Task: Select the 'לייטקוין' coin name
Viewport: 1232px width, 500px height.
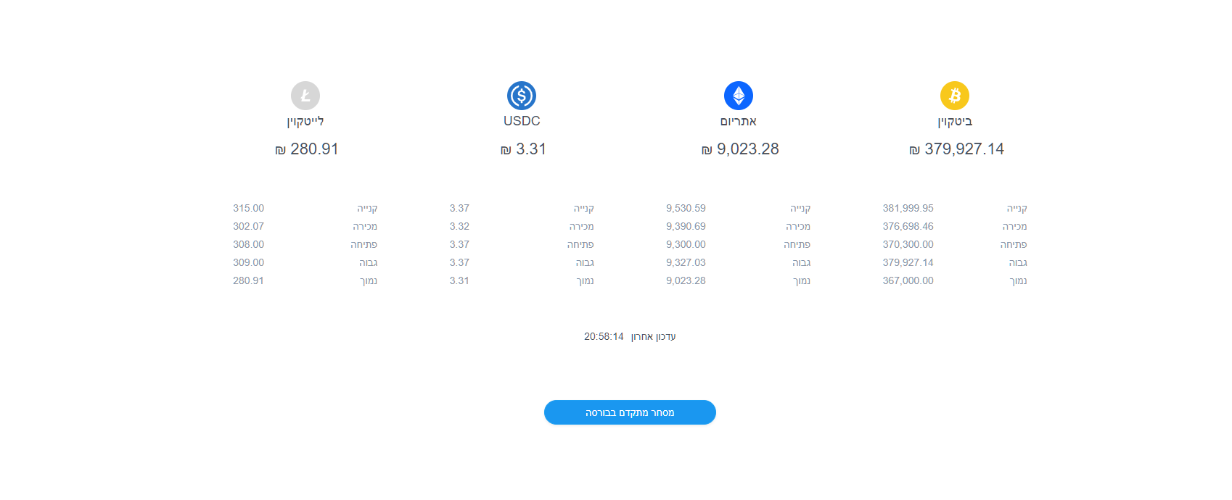Action: pos(305,121)
